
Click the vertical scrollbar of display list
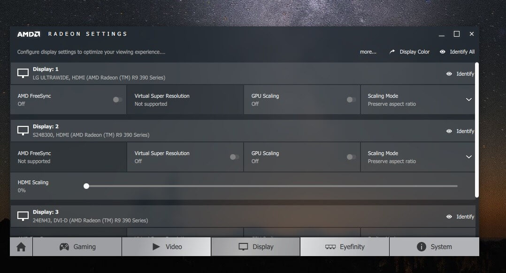[476, 130]
